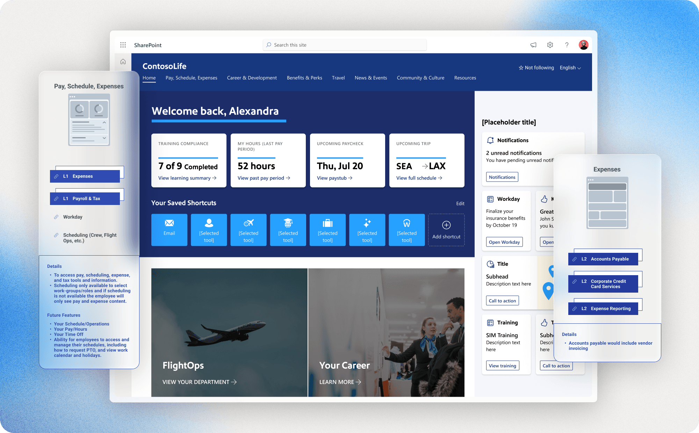Open the SharePoint app launcher grid
The width and height of the screenshot is (699, 433).
(123, 45)
